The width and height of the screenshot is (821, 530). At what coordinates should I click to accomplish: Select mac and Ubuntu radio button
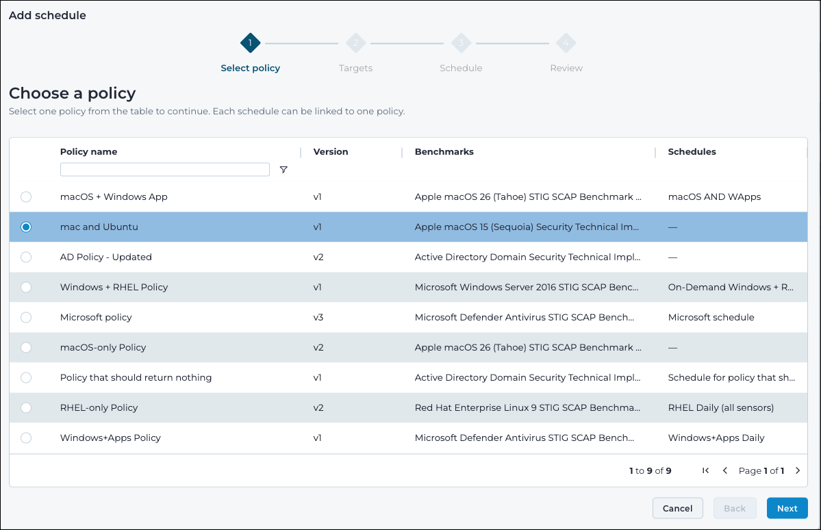tap(25, 227)
